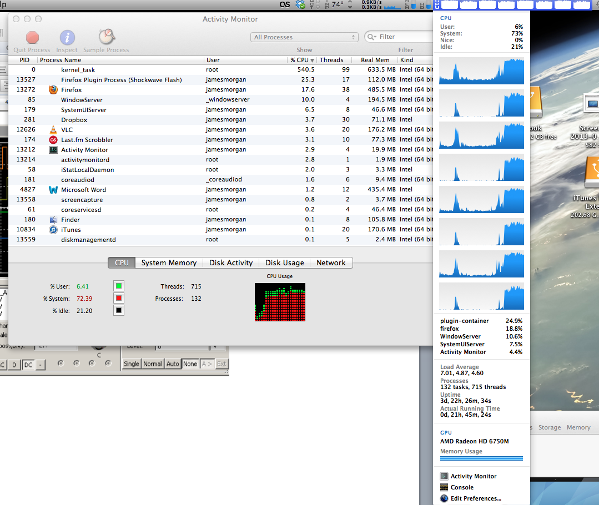The width and height of the screenshot is (599, 505).
Task: Click the Finder icon in process list
Action: (53, 220)
